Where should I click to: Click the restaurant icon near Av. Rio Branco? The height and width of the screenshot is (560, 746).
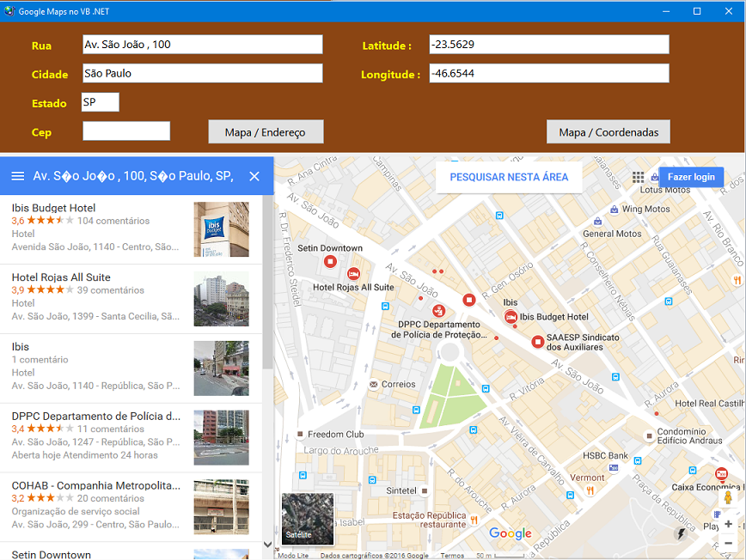click(737, 280)
